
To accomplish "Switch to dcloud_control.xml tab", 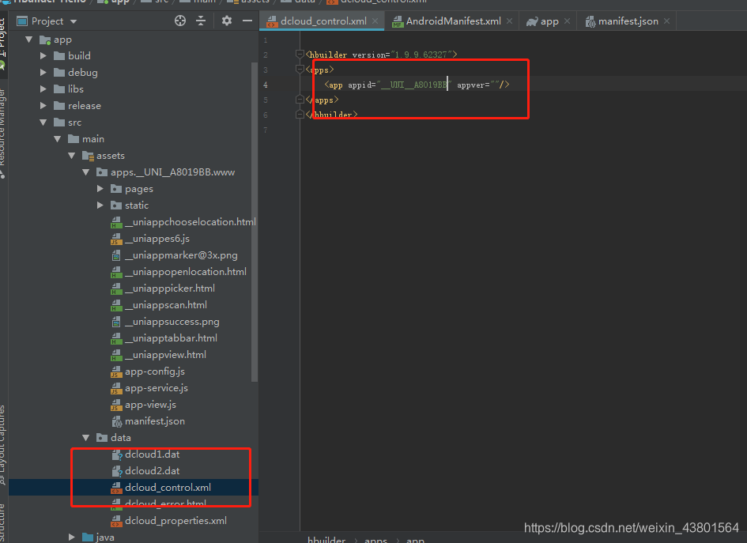I will click(x=323, y=21).
